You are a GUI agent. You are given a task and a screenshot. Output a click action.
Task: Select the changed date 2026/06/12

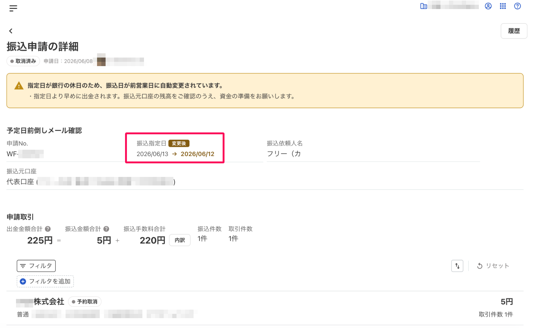(197, 154)
